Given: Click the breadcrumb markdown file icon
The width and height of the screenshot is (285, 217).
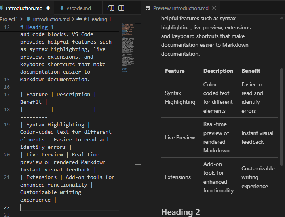Looking at the screenshot, I should (x=28, y=19).
